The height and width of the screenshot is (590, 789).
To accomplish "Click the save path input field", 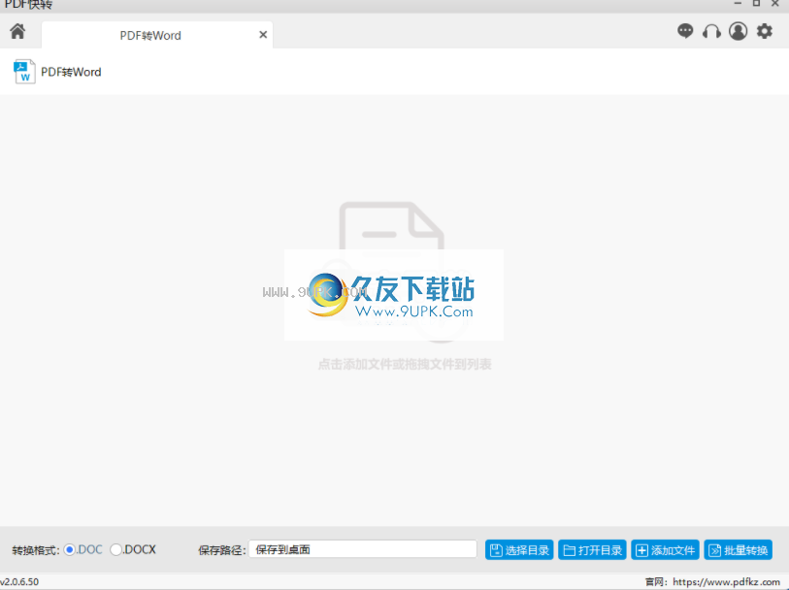I will pos(362,549).
